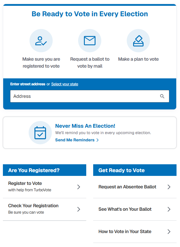Click the chevron next to Check Your Registration
The width and height of the screenshot is (180, 247).
79,209
